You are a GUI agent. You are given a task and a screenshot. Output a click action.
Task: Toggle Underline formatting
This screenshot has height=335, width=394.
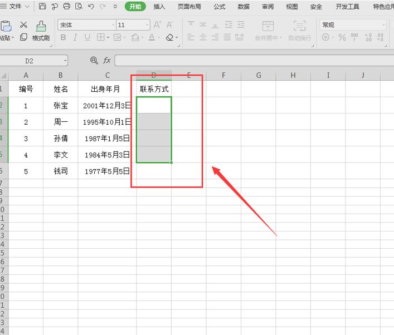pos(87,37)
